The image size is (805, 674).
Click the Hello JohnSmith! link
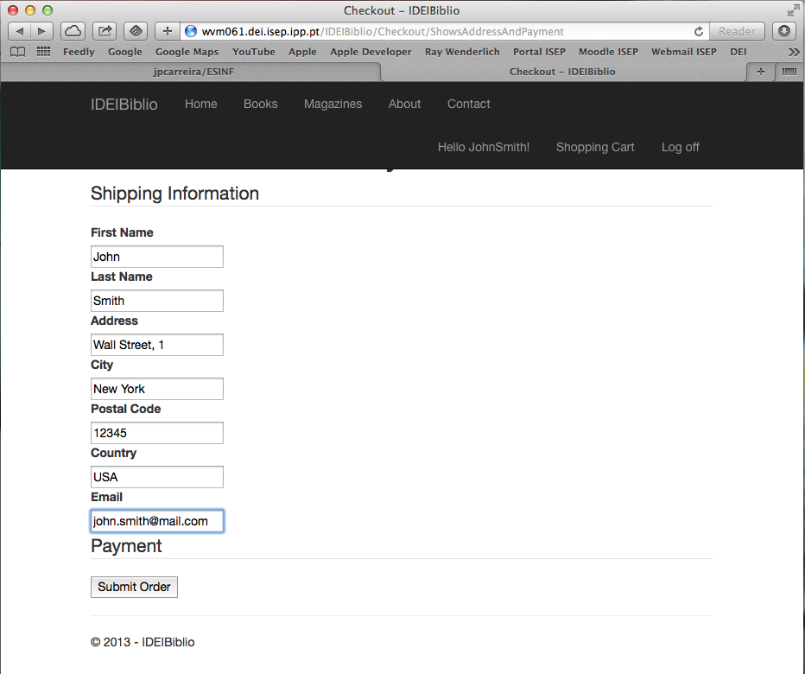(x=484, y=148)
